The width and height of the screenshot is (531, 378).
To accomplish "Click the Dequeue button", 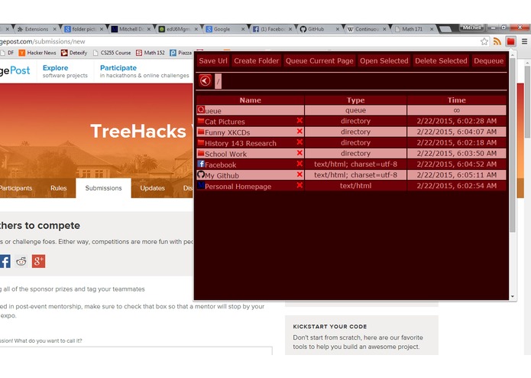I will (x=489, y=61).
